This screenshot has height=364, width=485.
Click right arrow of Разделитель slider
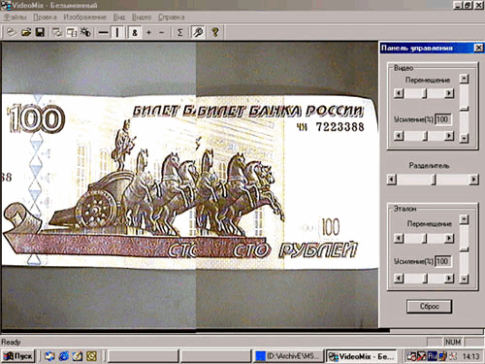pos(473,179)
